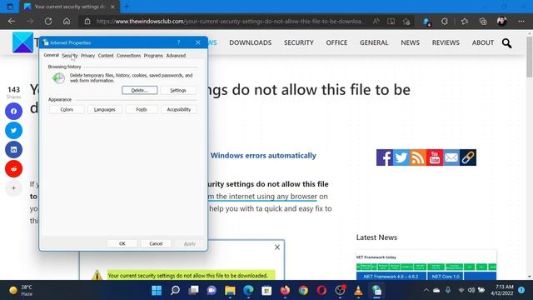Open the YouTube tile icon
Viewport: 533px width, 300px height.
point(435,157)
